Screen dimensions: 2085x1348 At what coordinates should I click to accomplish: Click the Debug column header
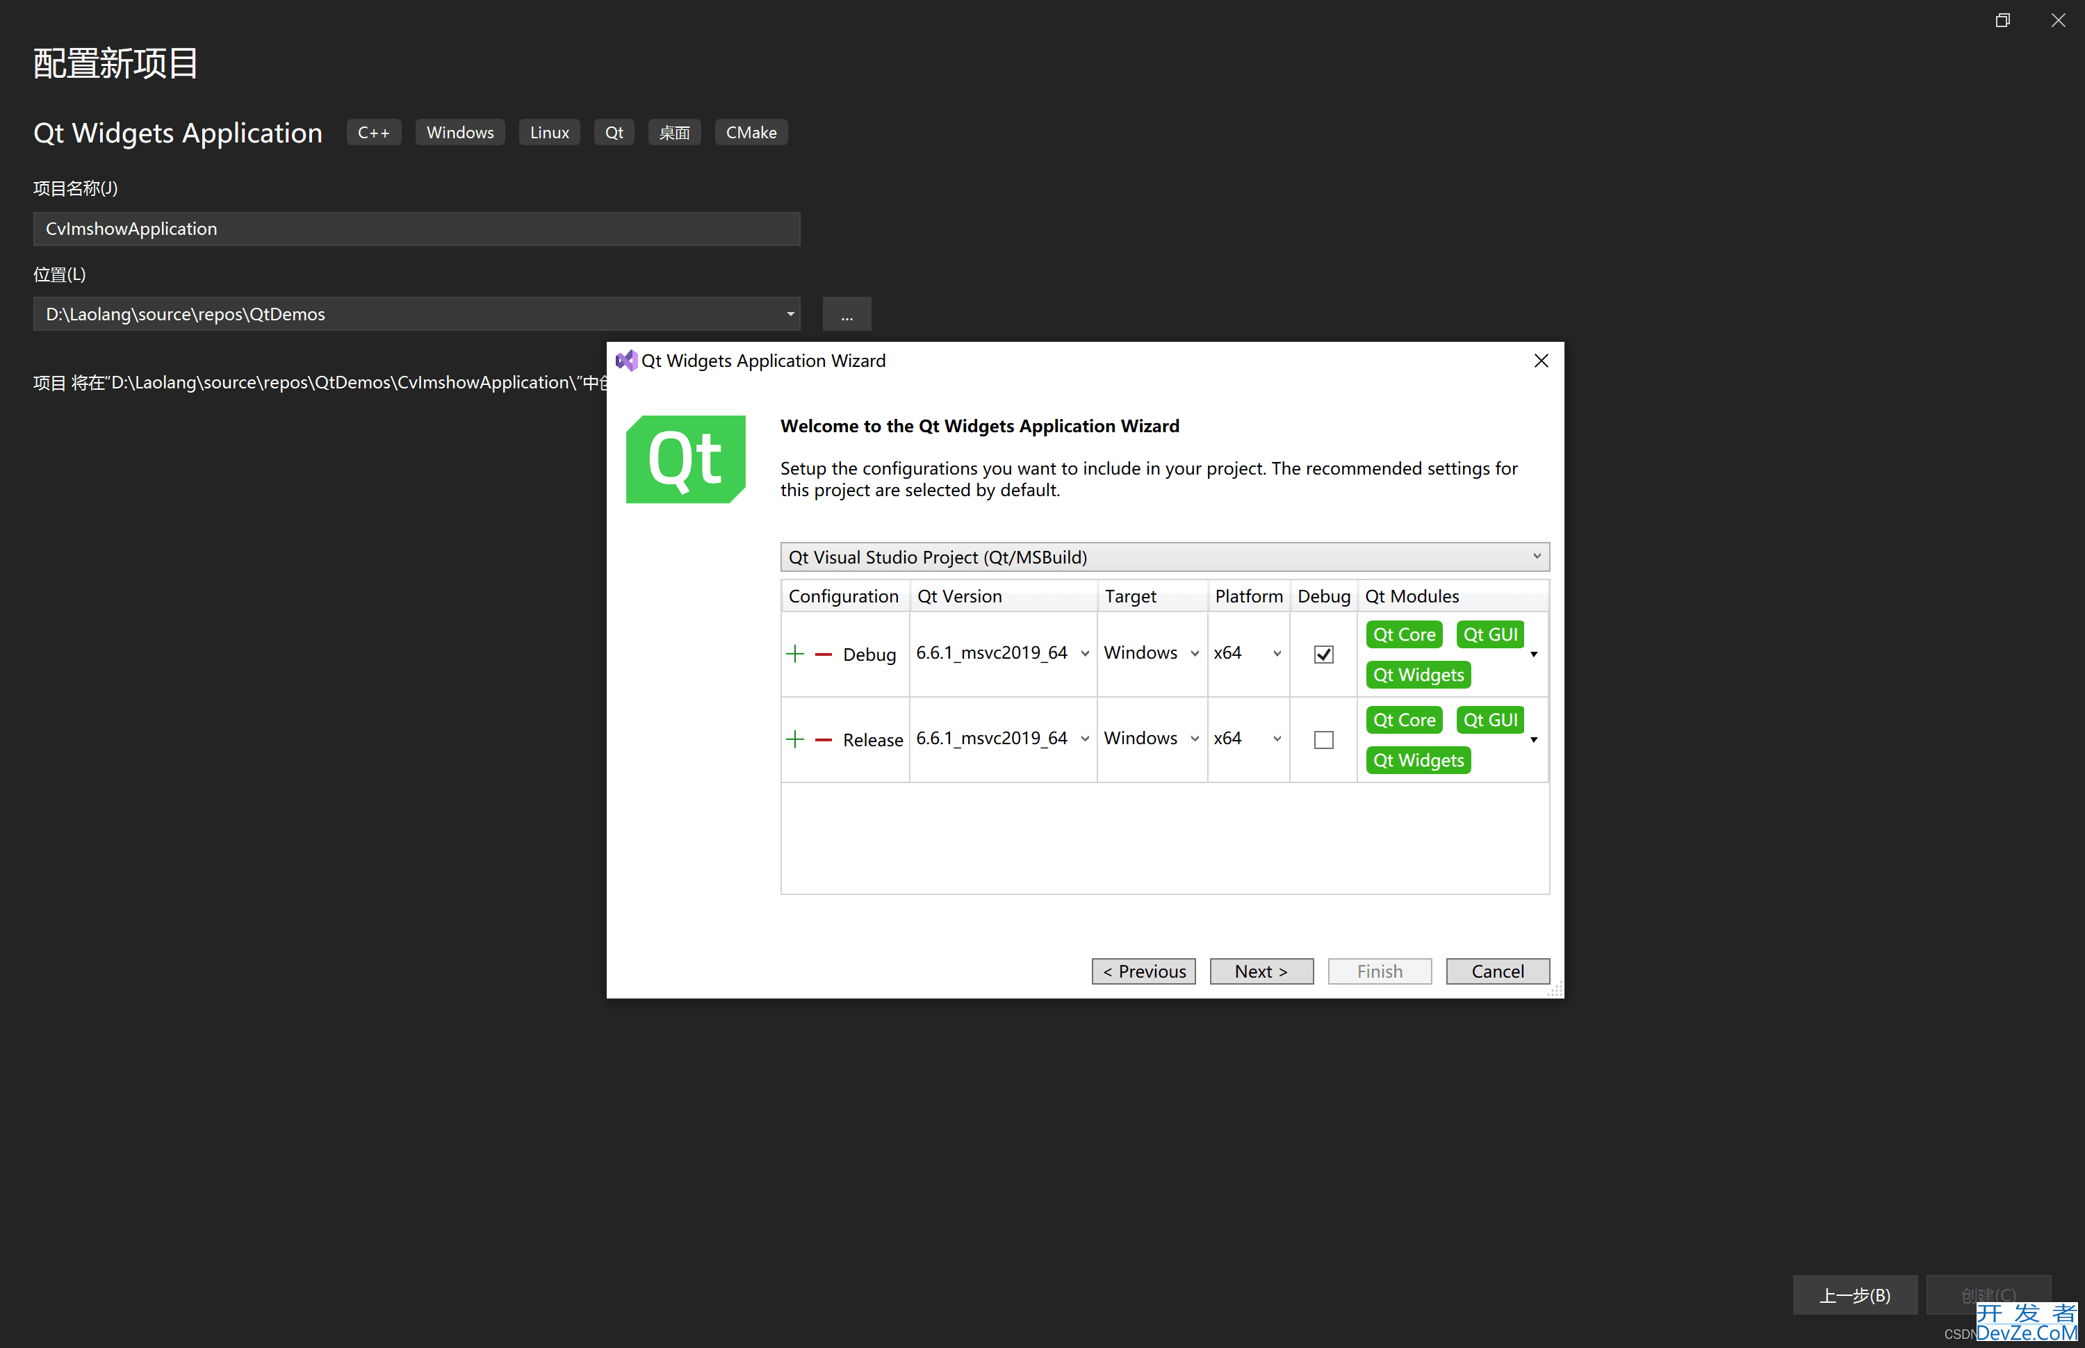[x=1323, y=596]
